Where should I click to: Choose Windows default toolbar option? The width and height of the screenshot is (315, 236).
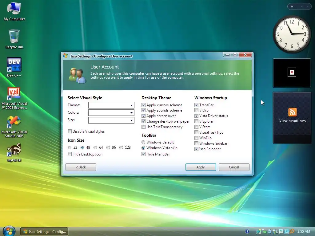[x=143, y=142]
